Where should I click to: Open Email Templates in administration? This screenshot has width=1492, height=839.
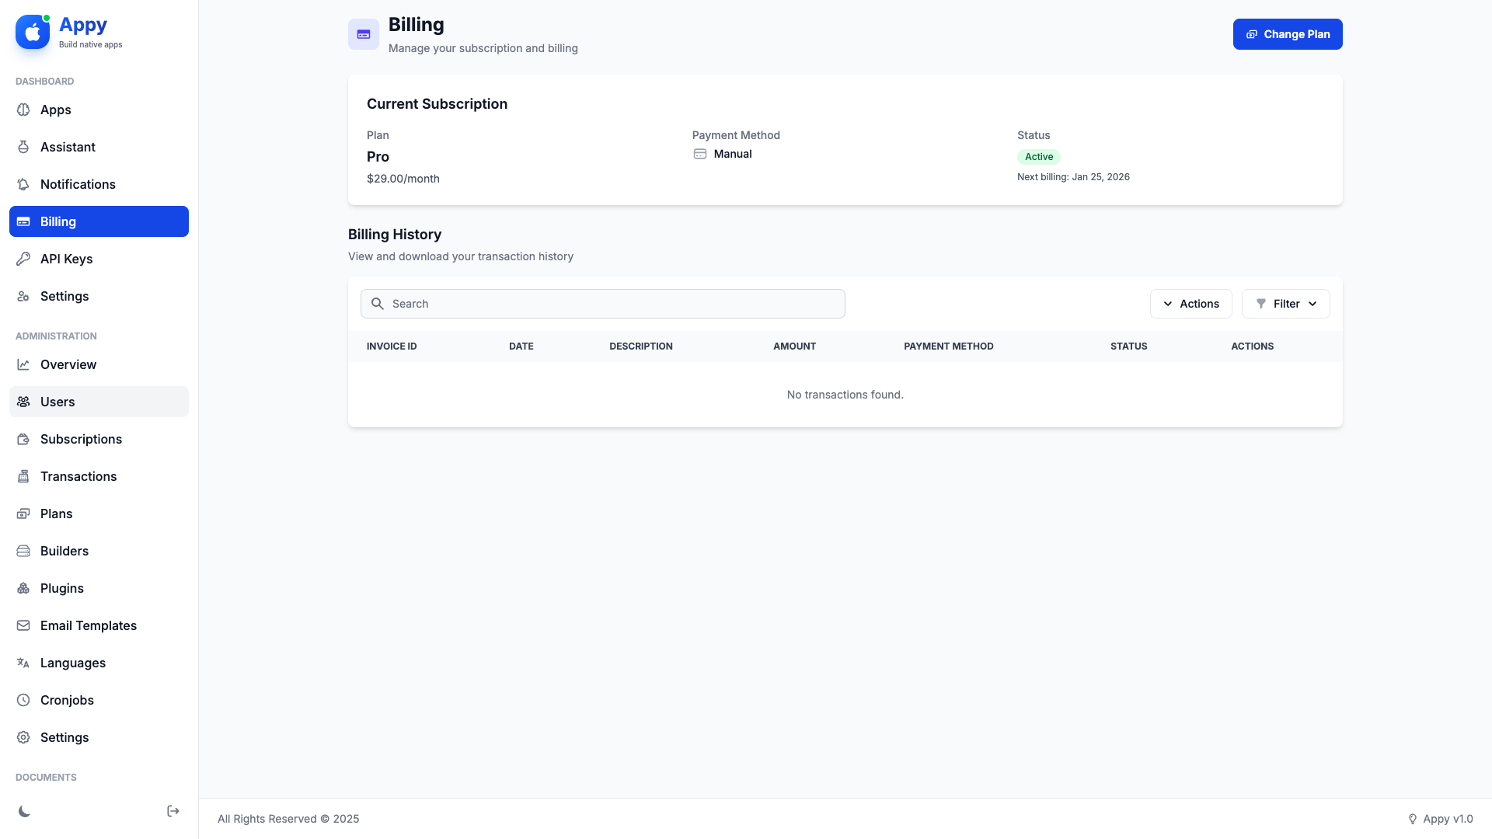click(x=89, y=625)
